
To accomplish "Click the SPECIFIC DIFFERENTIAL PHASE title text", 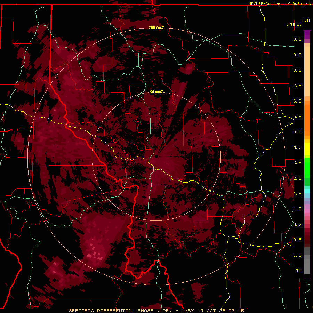I will tap(111, 311).
